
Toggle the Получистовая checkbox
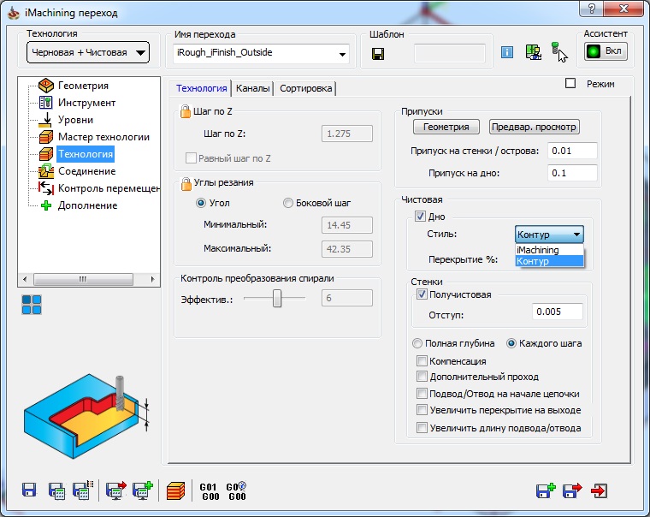(422, 294)
